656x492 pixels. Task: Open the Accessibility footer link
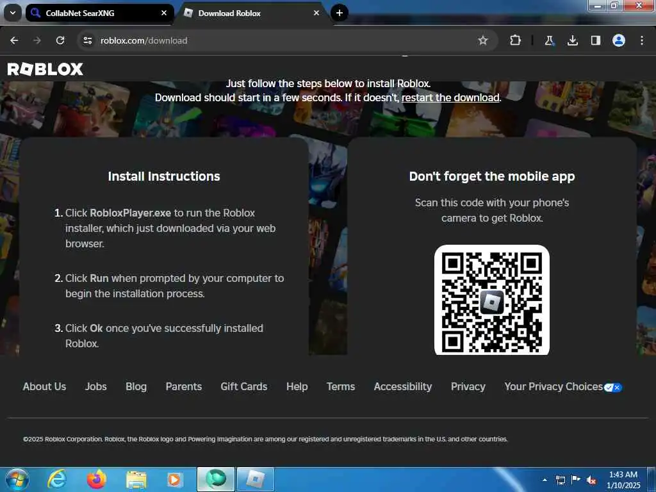403,386
